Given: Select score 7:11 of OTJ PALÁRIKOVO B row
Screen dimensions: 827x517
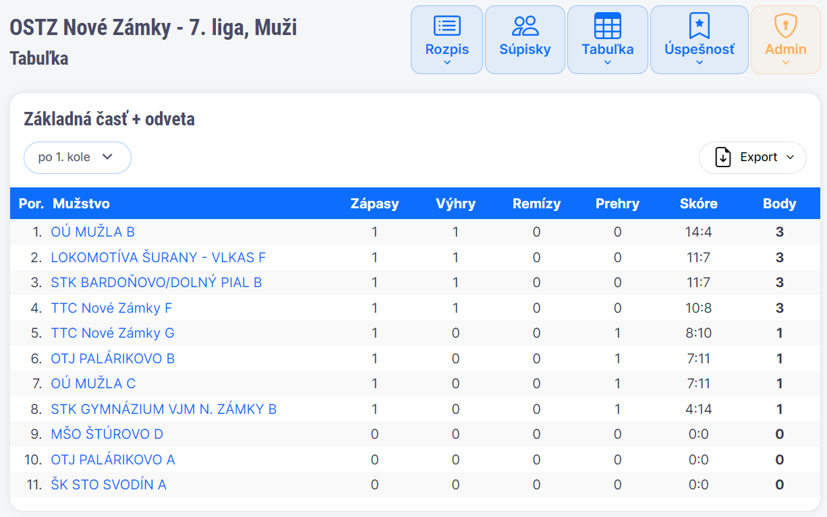Looking at the screenshot, I should [699, 359].
